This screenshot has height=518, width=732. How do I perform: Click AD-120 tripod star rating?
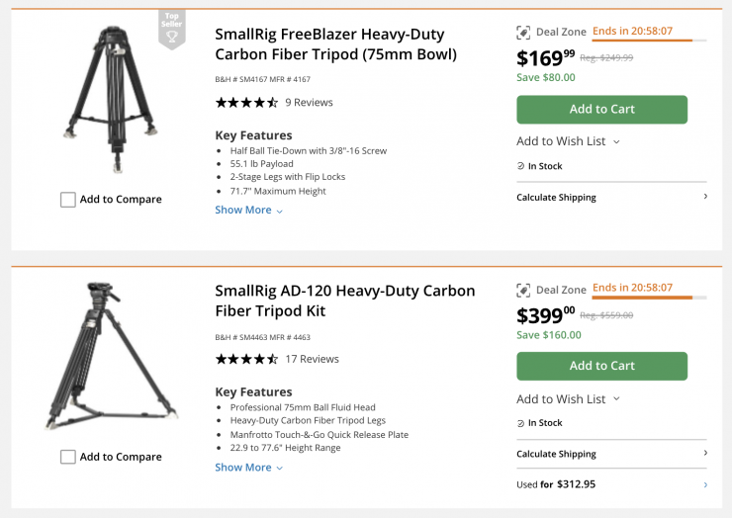point(246,360)
